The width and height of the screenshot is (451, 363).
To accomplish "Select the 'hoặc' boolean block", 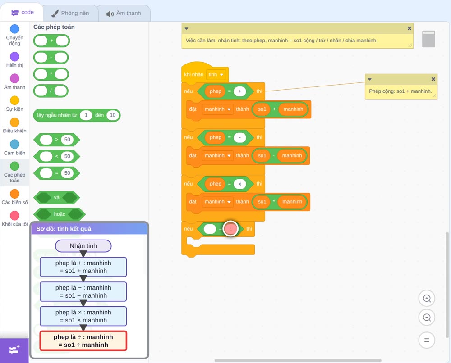I will [60, 214].
